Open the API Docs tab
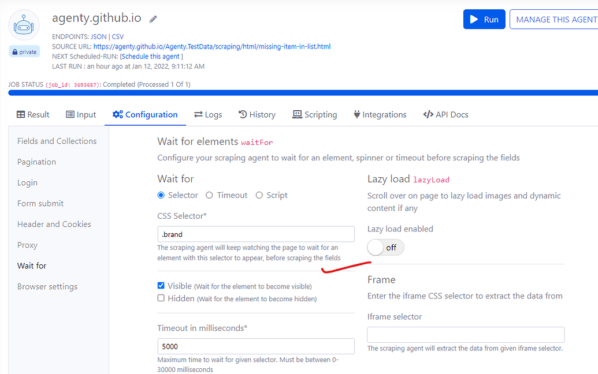 pyautogui.click(x=445, y=114)
